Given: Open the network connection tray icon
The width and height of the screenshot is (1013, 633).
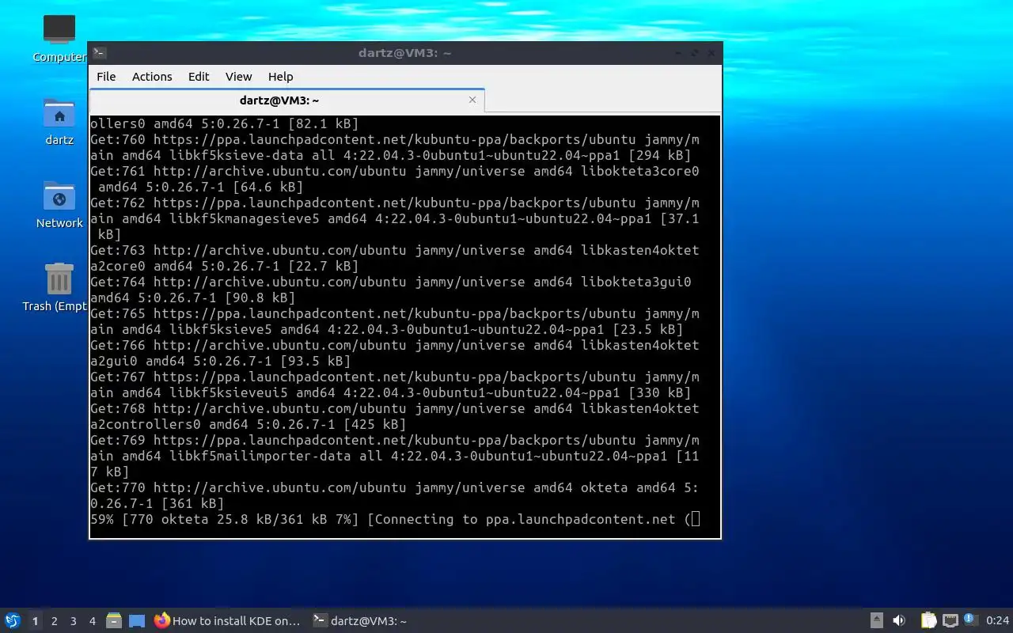Looking at the screenshot, I should [x=950, y=621].
